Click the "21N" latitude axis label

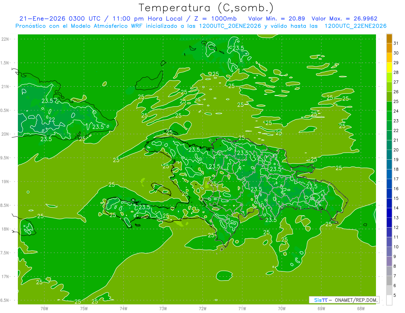[x=6, y=86]
